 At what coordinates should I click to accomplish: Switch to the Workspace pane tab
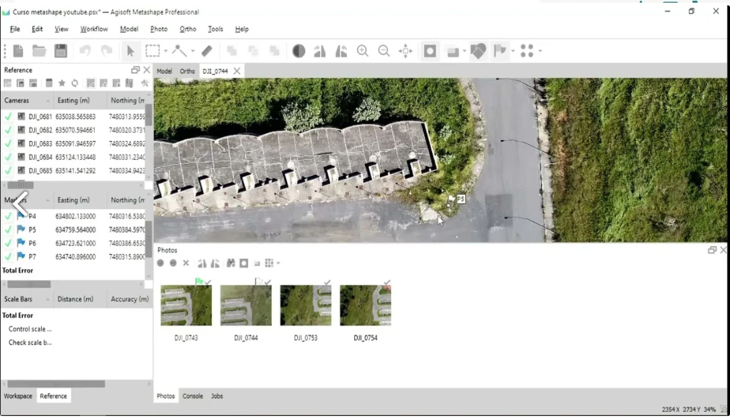[x=18, y=396]
